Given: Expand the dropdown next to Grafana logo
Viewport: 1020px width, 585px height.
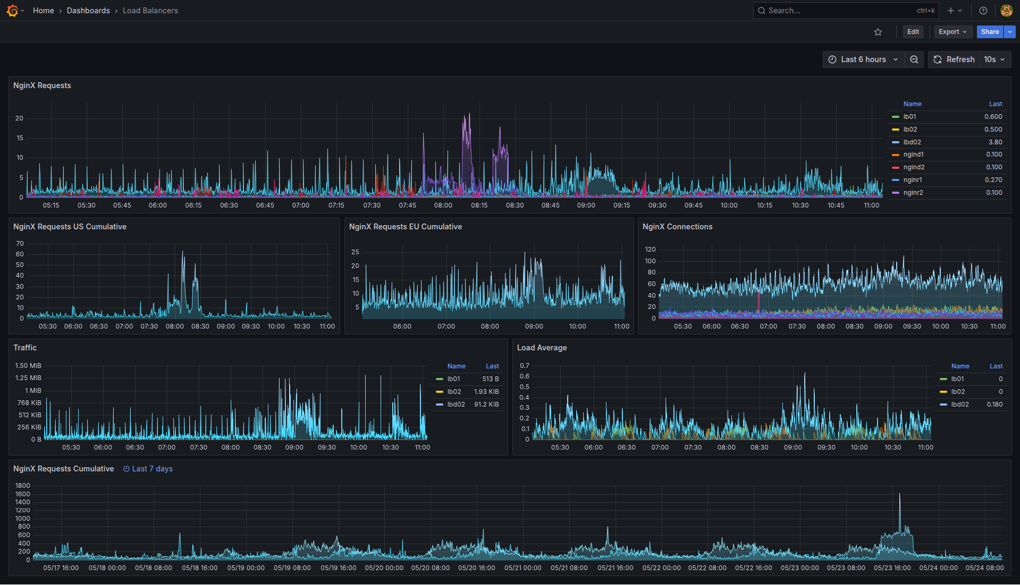Looking at the screenshot, I should click(22, 11).
